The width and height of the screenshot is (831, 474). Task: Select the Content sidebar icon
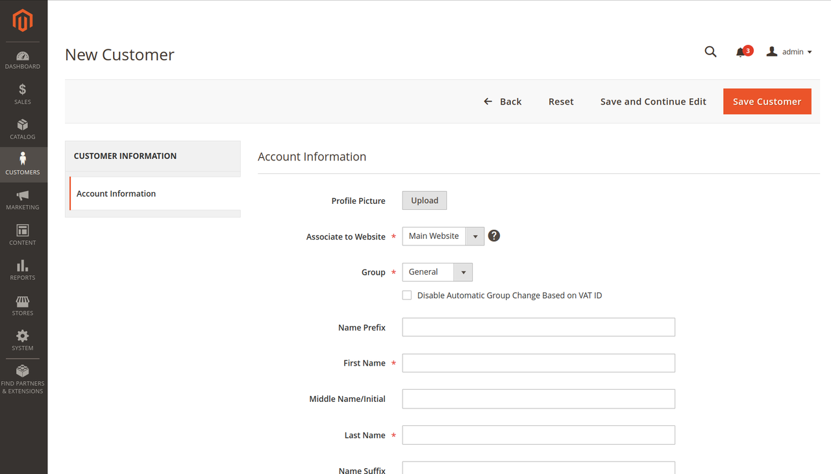coord(23,234)
